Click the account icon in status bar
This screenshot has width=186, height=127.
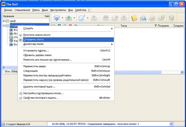tap(3, 124)
